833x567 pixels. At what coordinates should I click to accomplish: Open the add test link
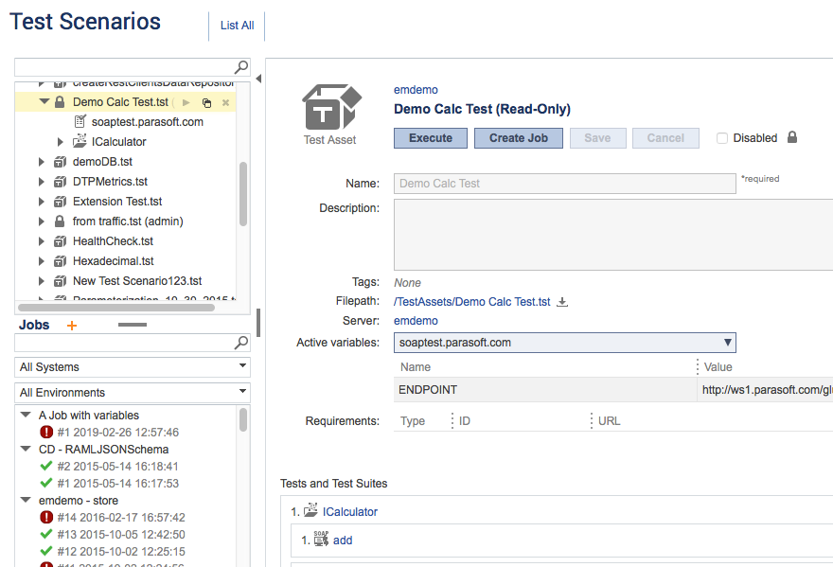tap(343, 540)
